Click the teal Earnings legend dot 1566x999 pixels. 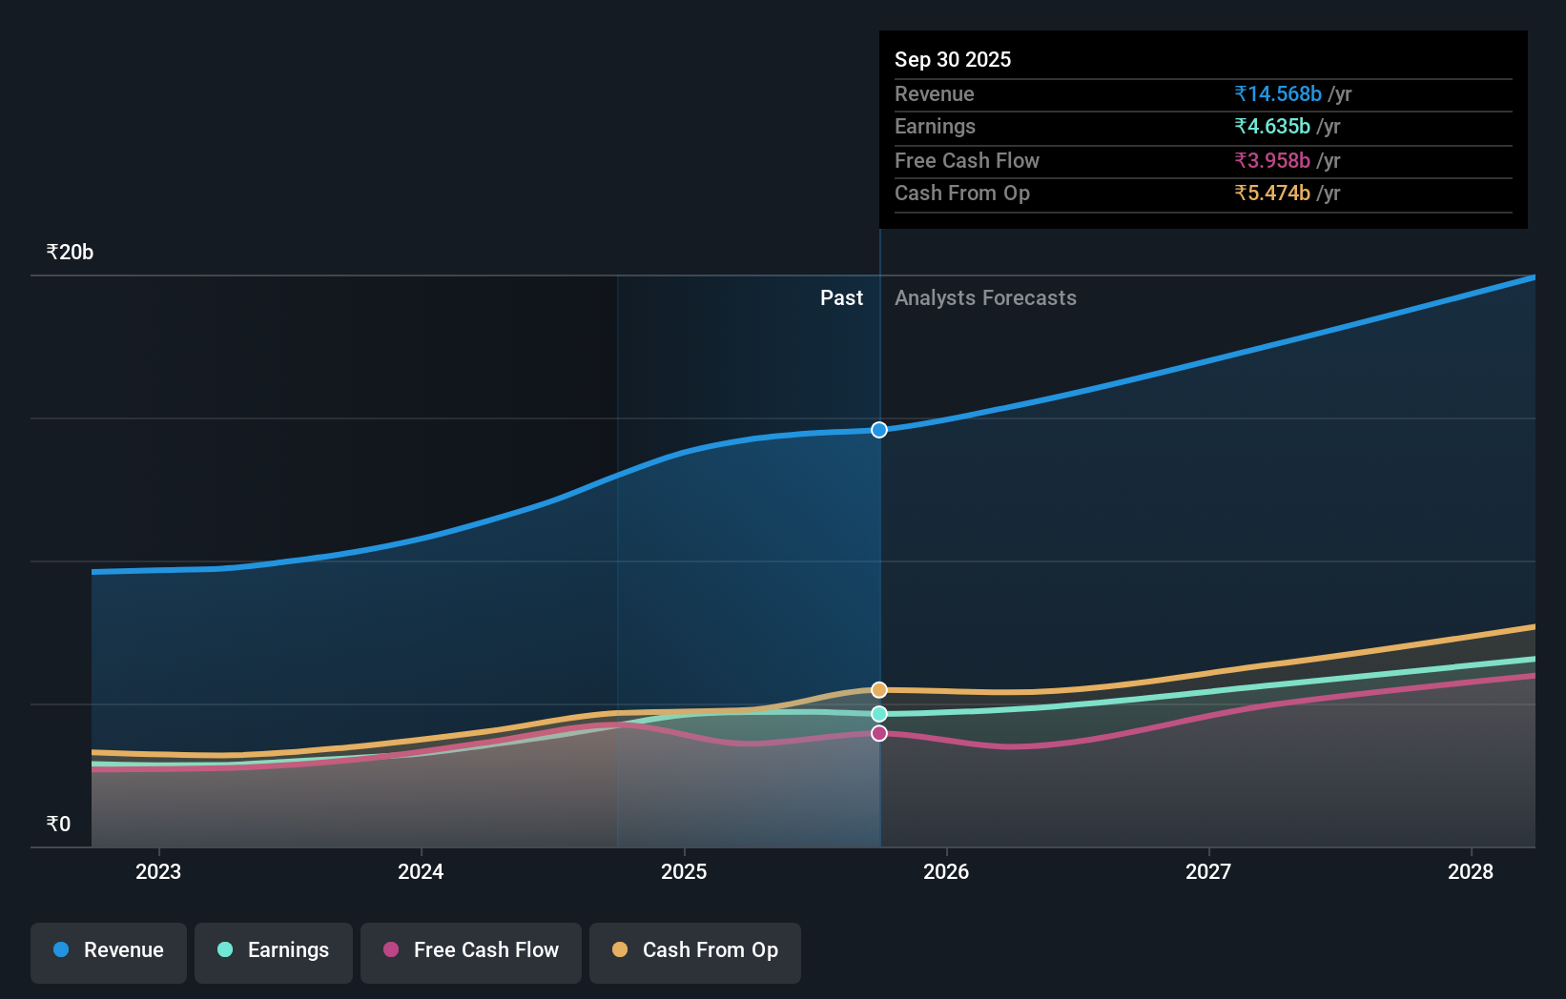[x=223, y=949]
